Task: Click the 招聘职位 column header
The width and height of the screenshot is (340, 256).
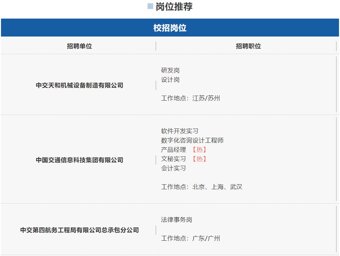Action: 248,46
